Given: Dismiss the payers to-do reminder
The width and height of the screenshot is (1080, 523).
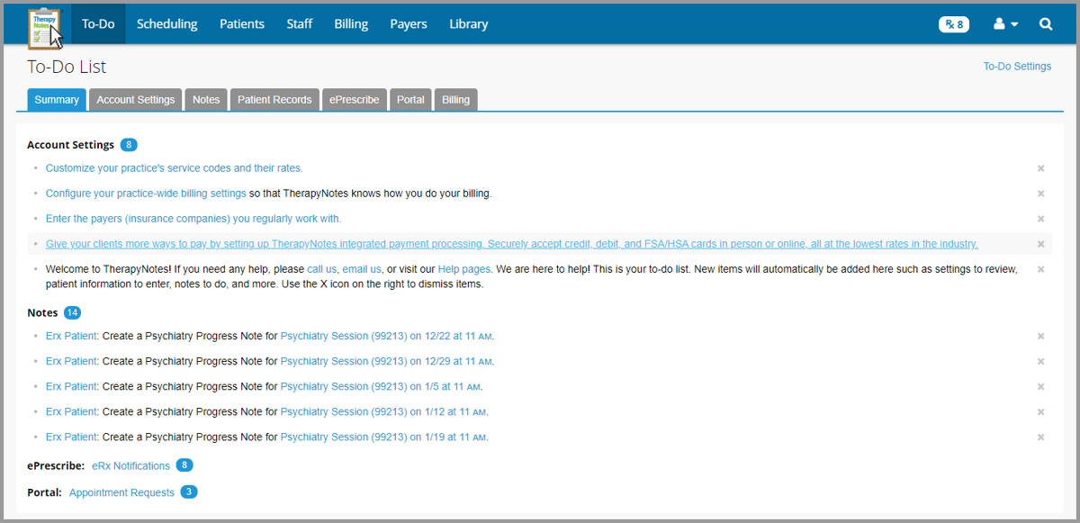Looking at the screenshot, I should pyautogui.click(x=1040, y=218).
